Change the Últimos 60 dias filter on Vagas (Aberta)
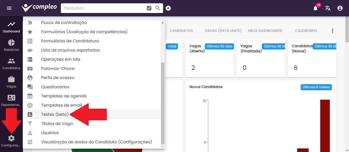 coord(219,46)
